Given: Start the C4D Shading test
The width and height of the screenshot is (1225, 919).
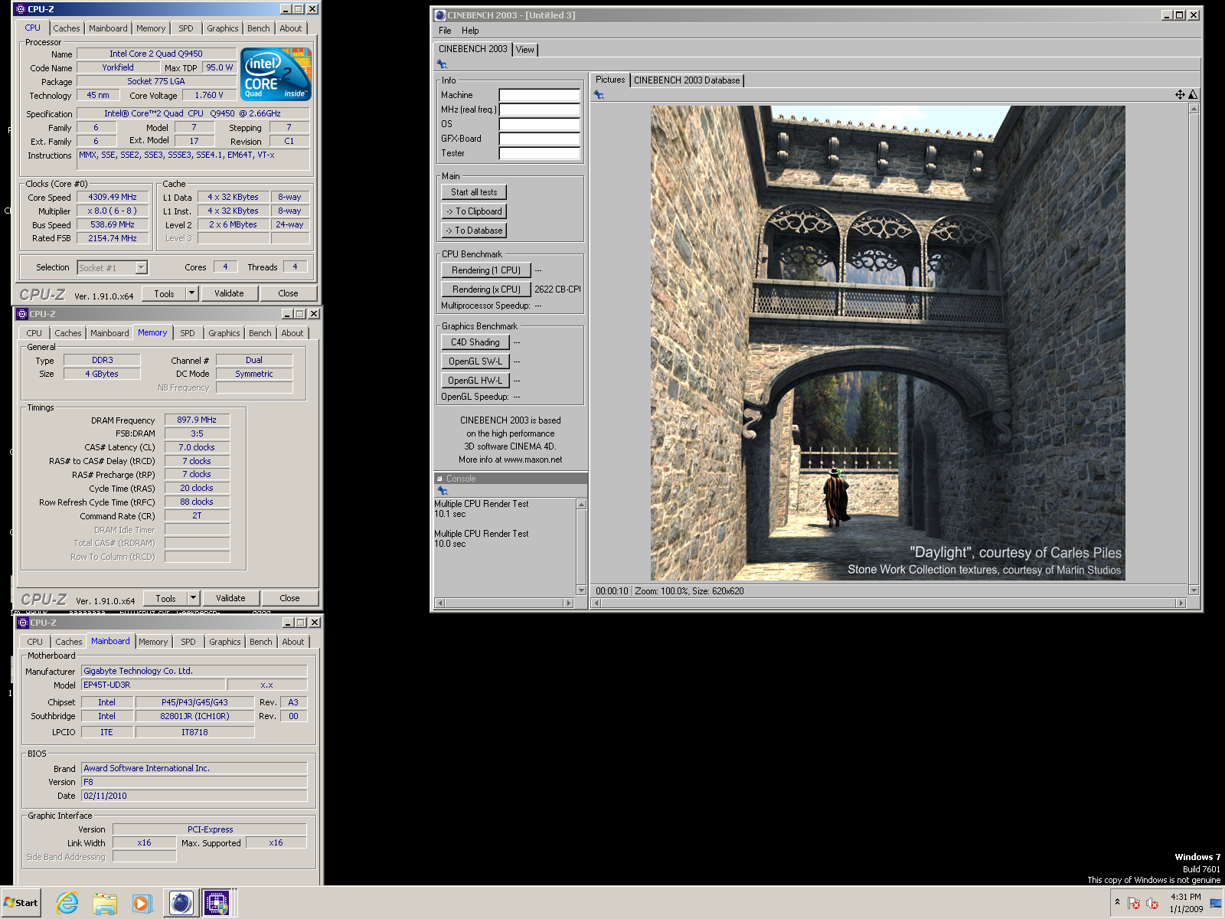Looking at the screenshot, I should click(x=475, y=342).
